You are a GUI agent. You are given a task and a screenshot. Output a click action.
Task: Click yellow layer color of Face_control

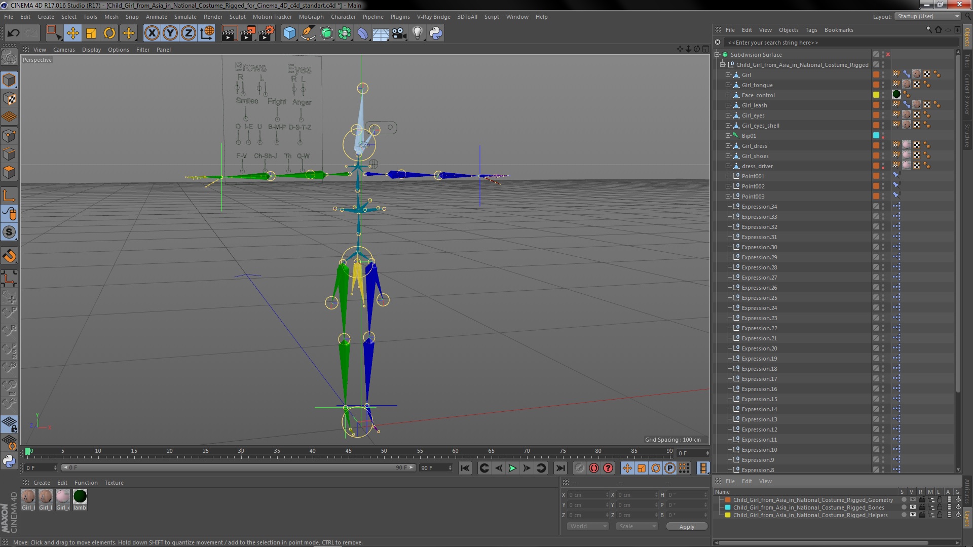point(876,95)
